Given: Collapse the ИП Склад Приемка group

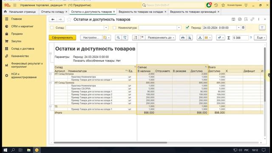Looking at the screenshot, I should (51, 83).
